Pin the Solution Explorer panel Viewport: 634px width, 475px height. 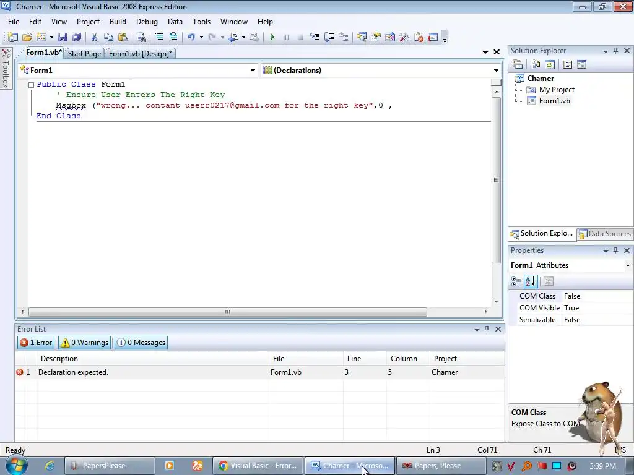coord(615,51)
